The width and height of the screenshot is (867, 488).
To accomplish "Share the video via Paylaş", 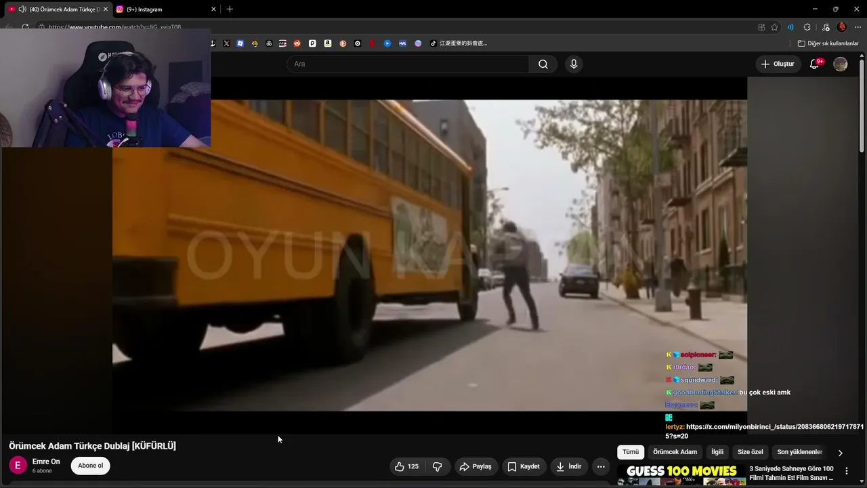I will coord(475,466).
